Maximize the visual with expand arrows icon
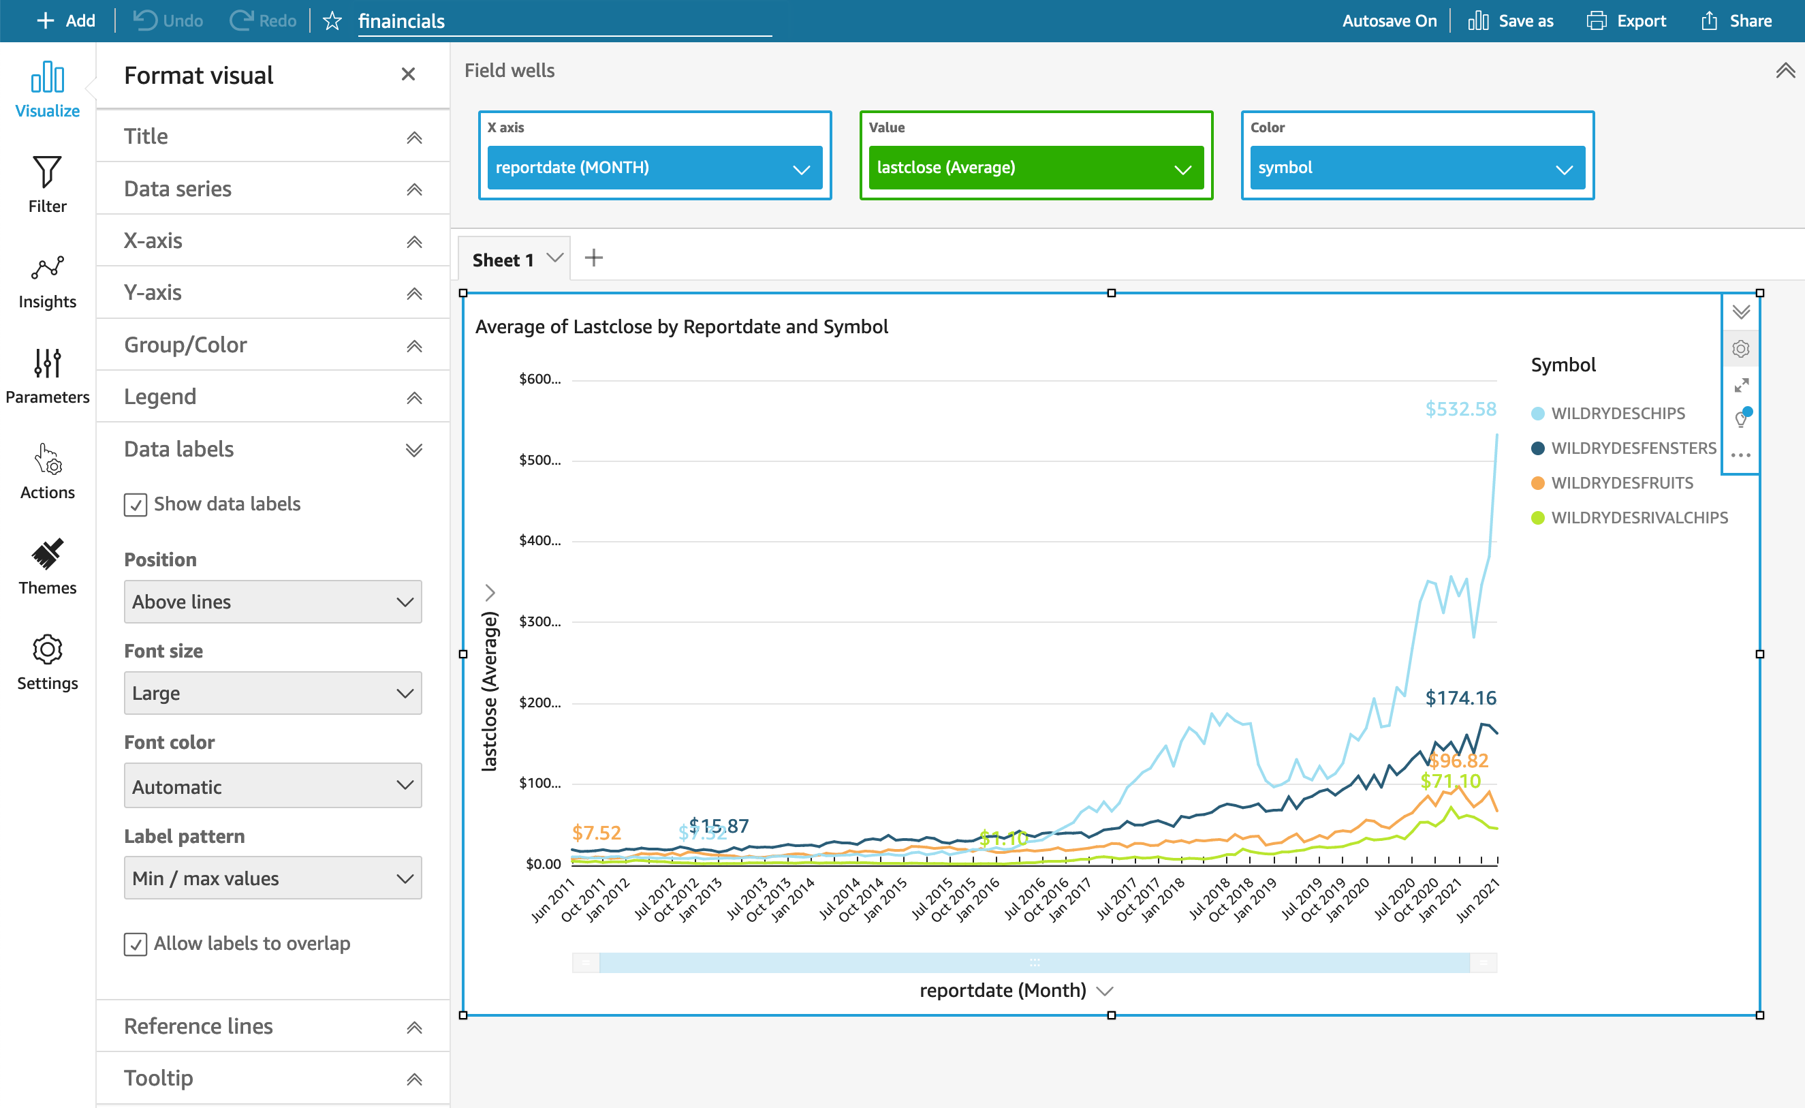Viewport: 1805px width, 1108px height. [x=1740, y=385]
